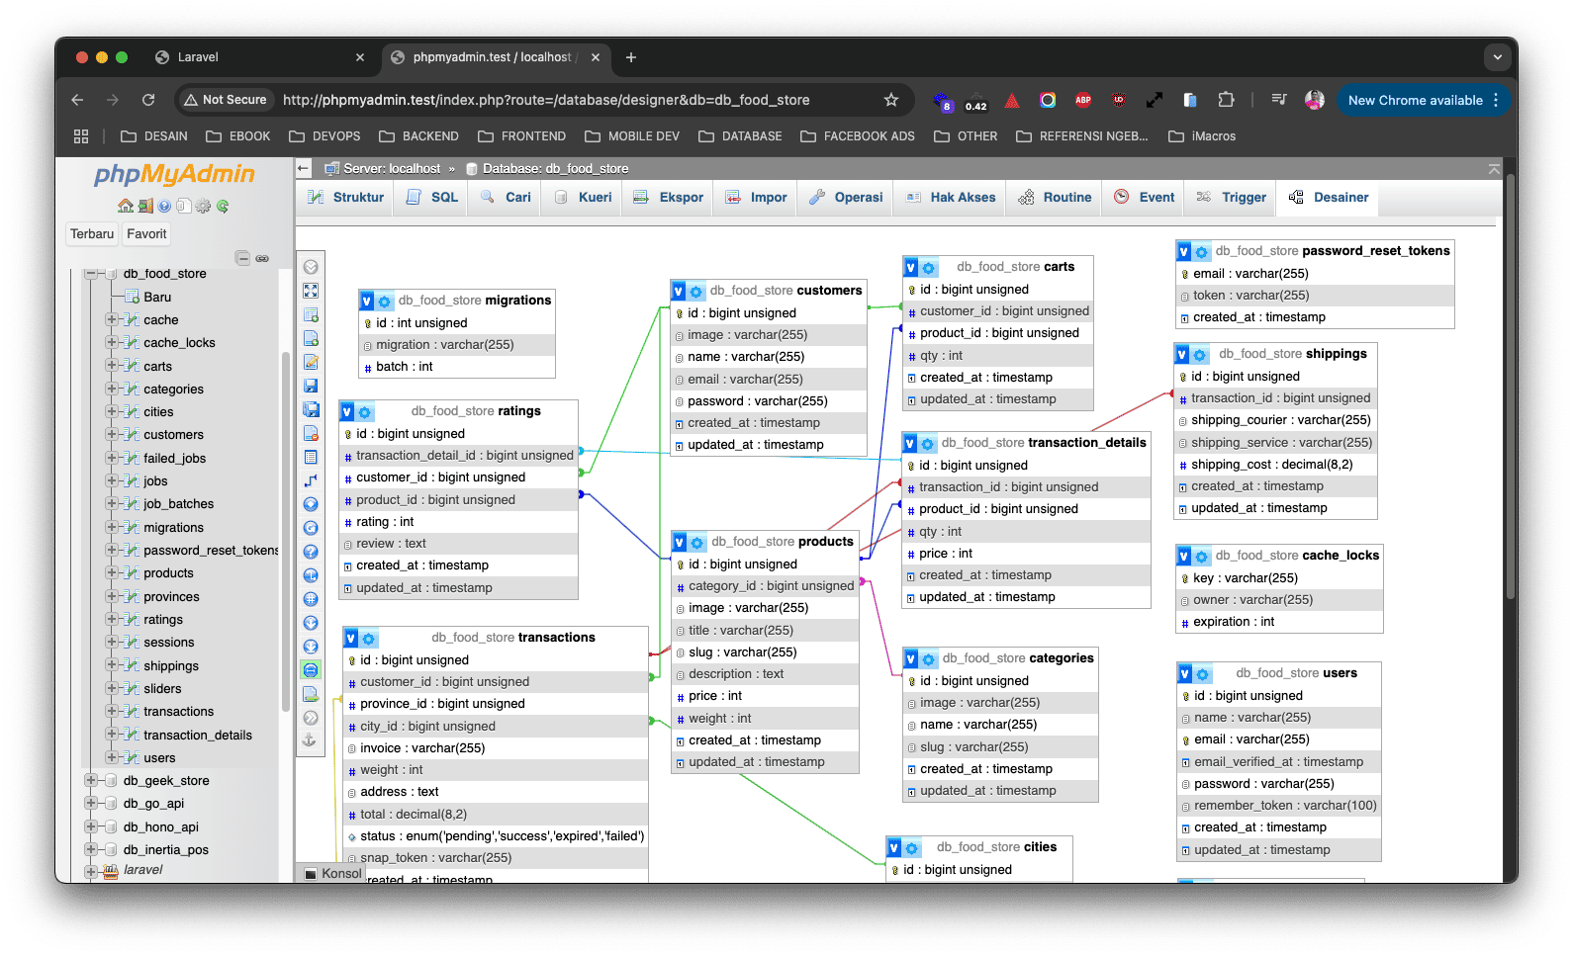Toggle the V checkbox on products table
The image size is (1573, 956).
[x=680, y=542]
